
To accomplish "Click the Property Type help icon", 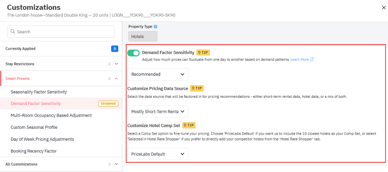I will coord(155,26).
